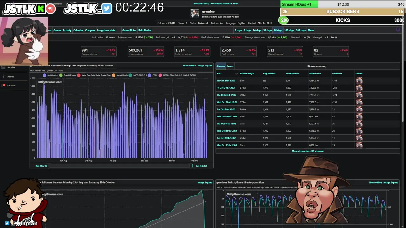Open game thumbnail for Wed Oct 15th stream
The width and height of the screenshot is (406, 228).
[359, 131]
